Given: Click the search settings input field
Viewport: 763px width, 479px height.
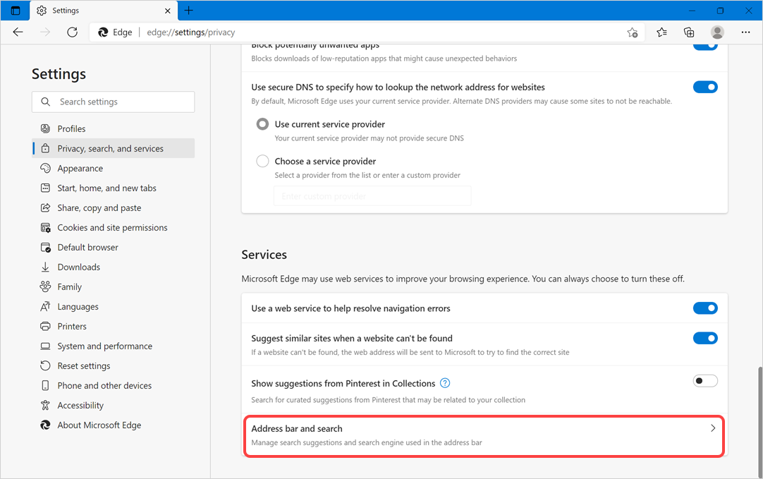Looking at the screenshot, I should [113, 102].
